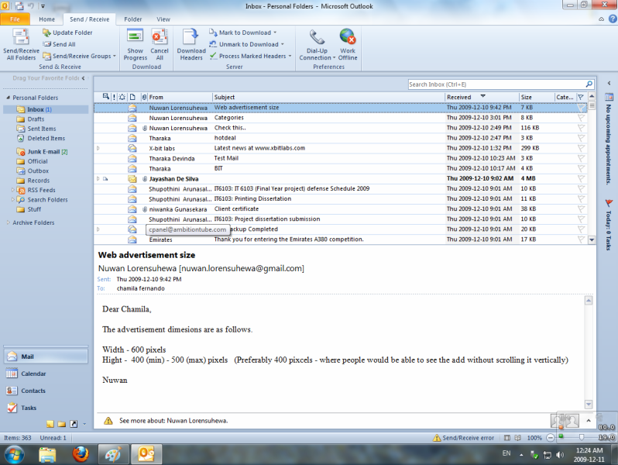618x465 pixels.
Task: Minimize the ribbon with the caret icon
Action: tap(602, 19)
